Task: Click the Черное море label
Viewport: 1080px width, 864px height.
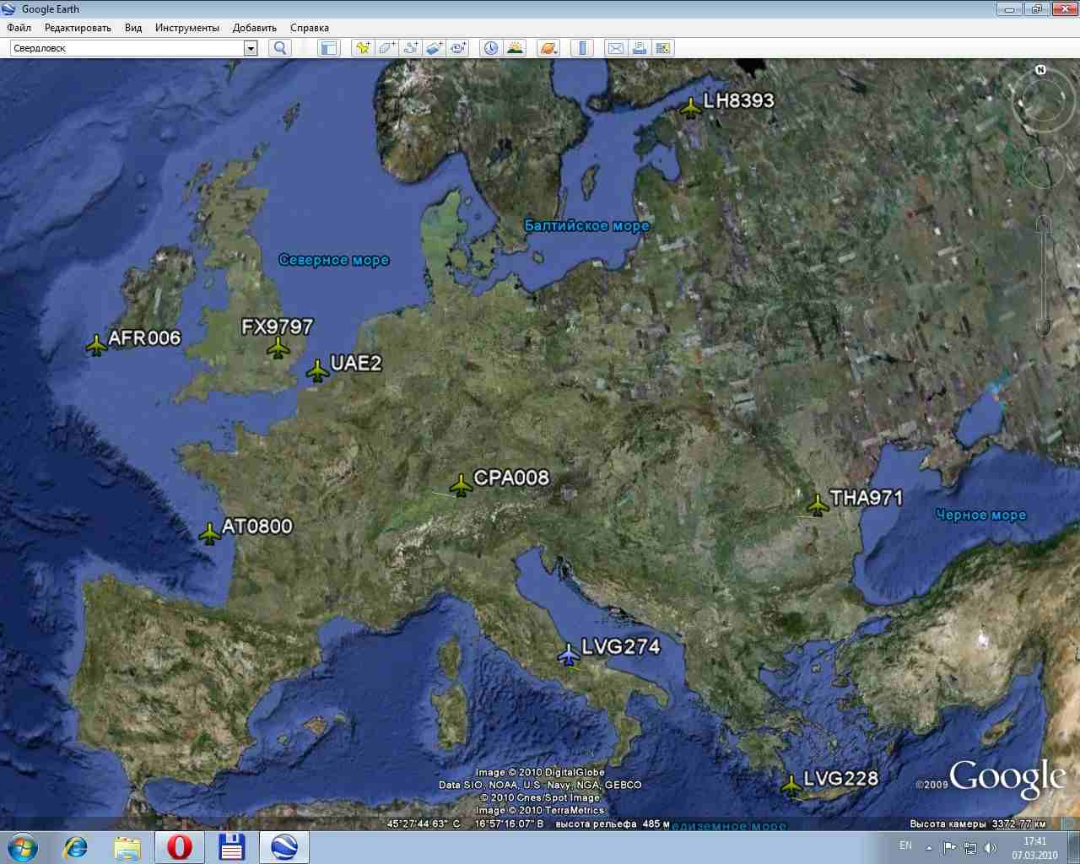Action: point(981,515)
